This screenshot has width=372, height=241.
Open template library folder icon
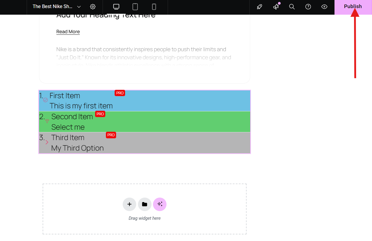pyautogui.click(x=145, y=204)
